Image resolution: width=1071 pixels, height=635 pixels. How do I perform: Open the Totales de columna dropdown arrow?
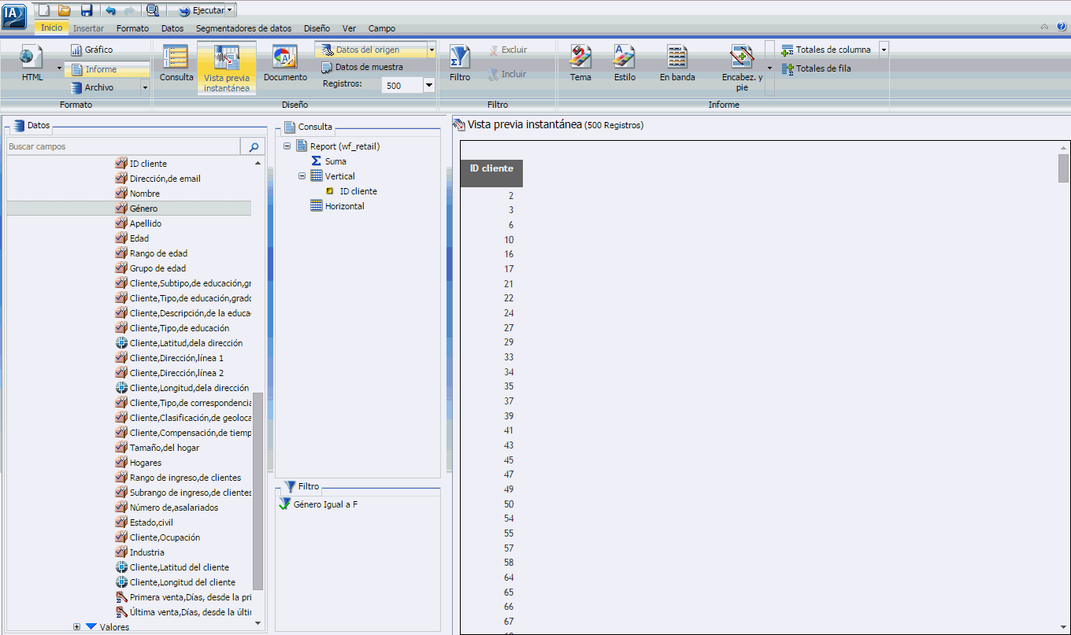click(x=884, y=50)
